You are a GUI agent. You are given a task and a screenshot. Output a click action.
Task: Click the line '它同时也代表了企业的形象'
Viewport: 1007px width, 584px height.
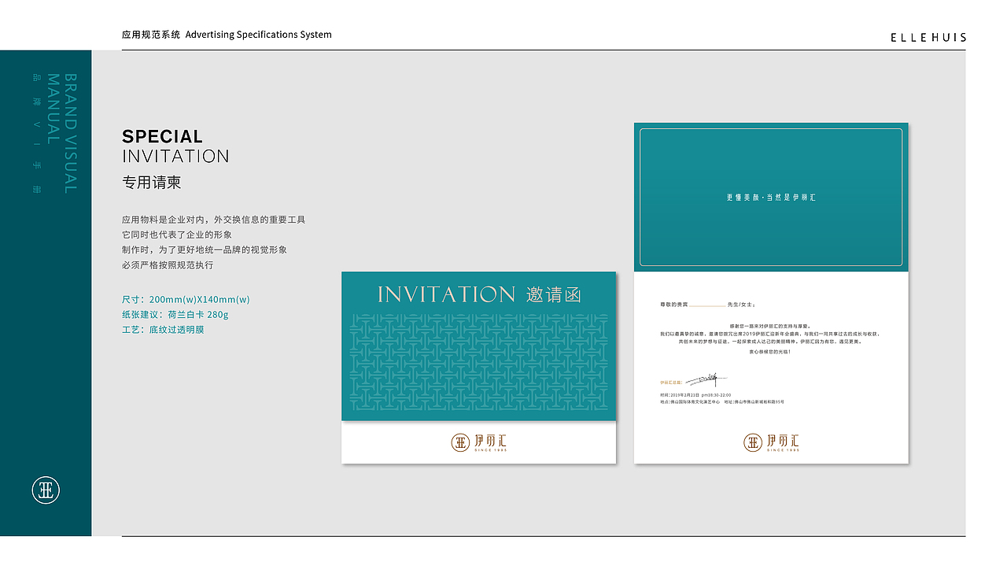(177, 235)
